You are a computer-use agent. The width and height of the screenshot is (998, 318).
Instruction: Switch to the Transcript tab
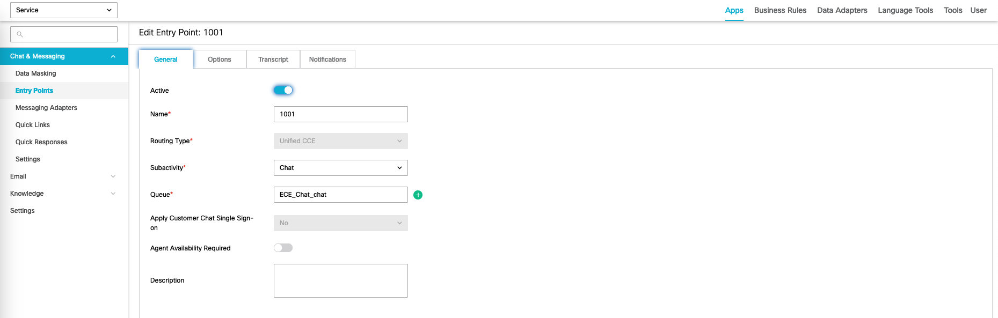273,60
